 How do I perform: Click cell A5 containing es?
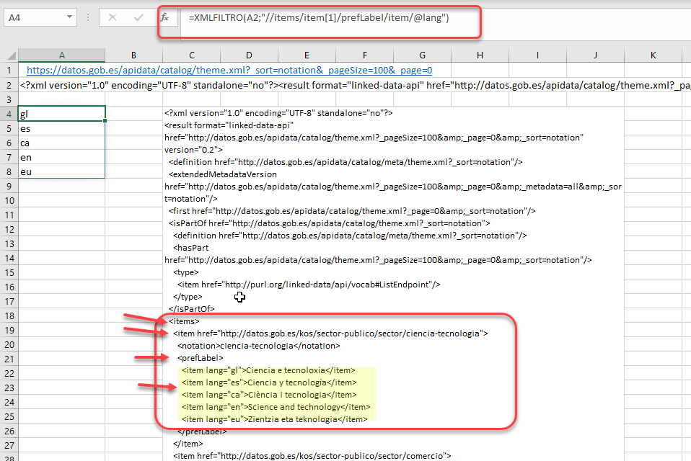[x=62, y=128]
